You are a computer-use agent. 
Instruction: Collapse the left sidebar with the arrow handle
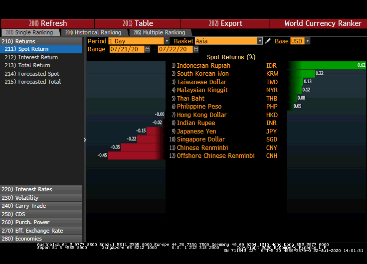coord(85,139)
